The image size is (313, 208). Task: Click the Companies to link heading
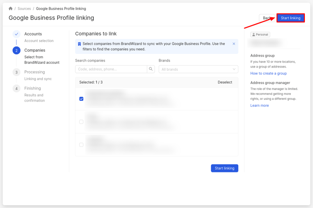pyautogui.click(x=96, y=34)
